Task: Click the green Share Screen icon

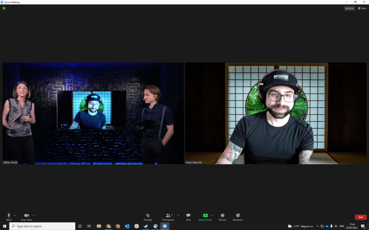Action: point(205,216)
